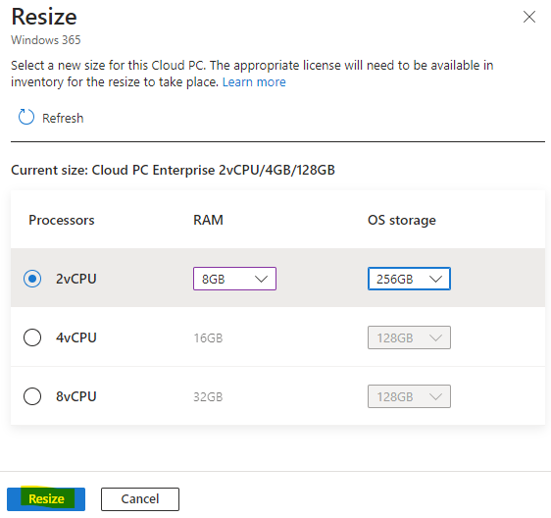
Task: Choose the 4vCPU processor option
Action: point(32,337)
